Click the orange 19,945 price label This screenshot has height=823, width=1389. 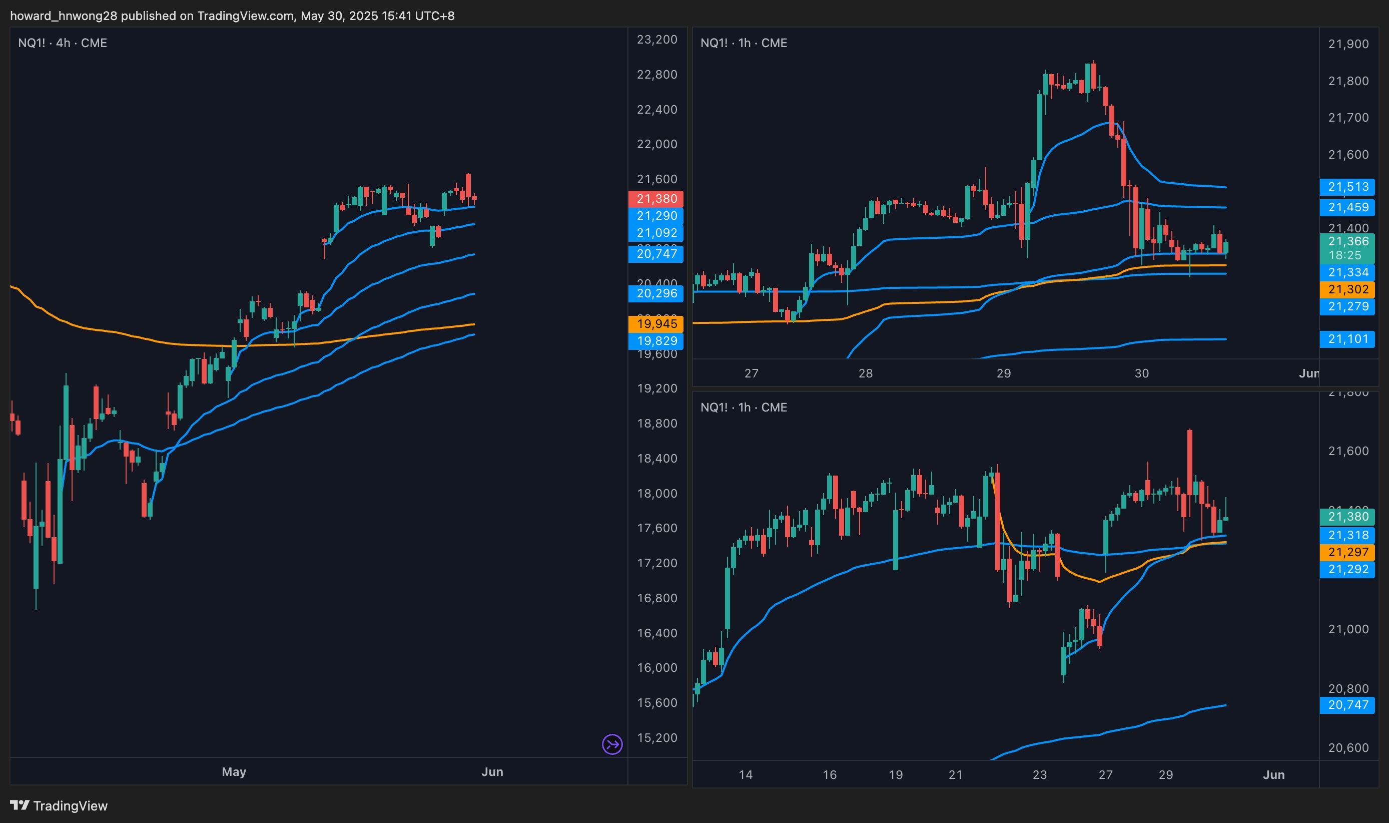click(655, 324)
